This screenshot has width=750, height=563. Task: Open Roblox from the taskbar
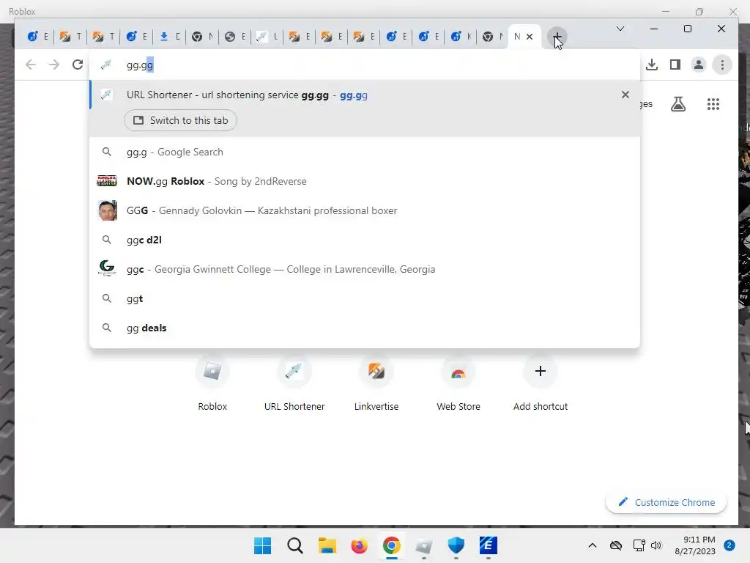pyautogui.click(x=424, y=545)
